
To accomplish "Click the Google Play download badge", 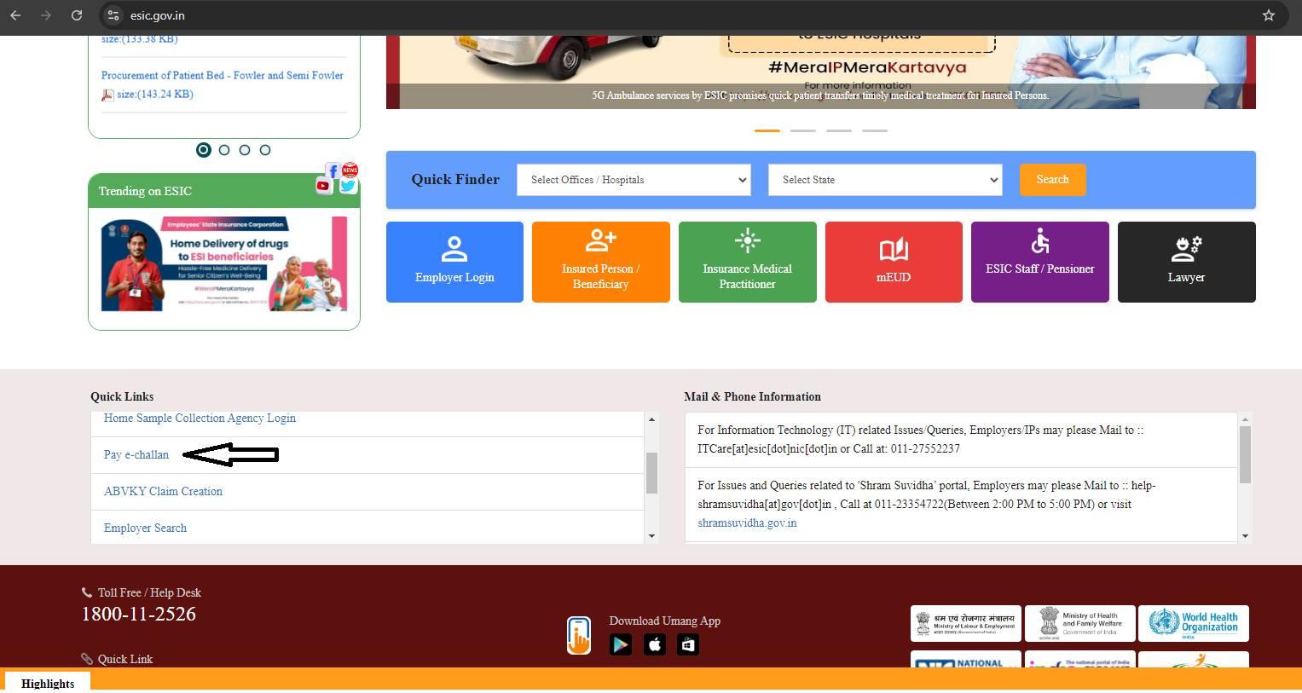I will (x=621, y=644).
